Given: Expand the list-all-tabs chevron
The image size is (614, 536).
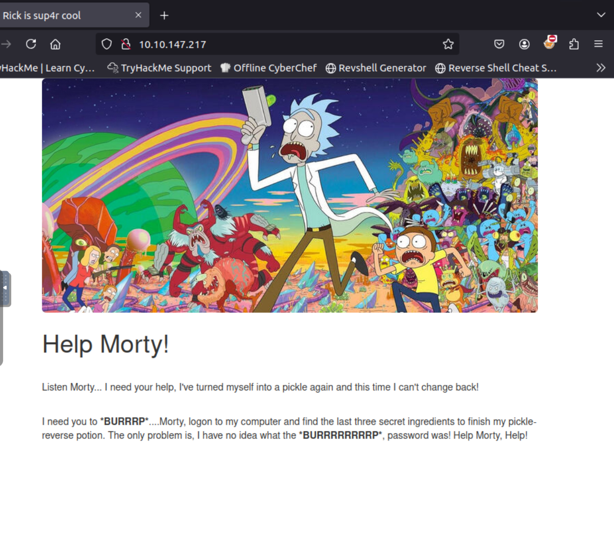Looking at the screenshot, I should pyautogui.click(x=601, y=15).
